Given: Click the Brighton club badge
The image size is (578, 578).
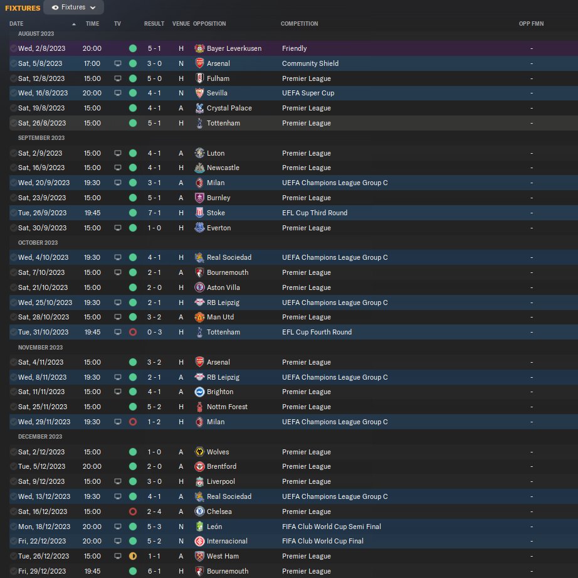Looking at the screenshot, I should click(199, 392).
